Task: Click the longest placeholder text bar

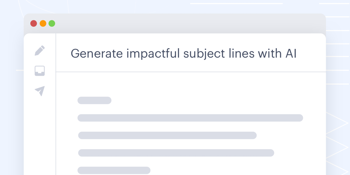Action: 190,118
